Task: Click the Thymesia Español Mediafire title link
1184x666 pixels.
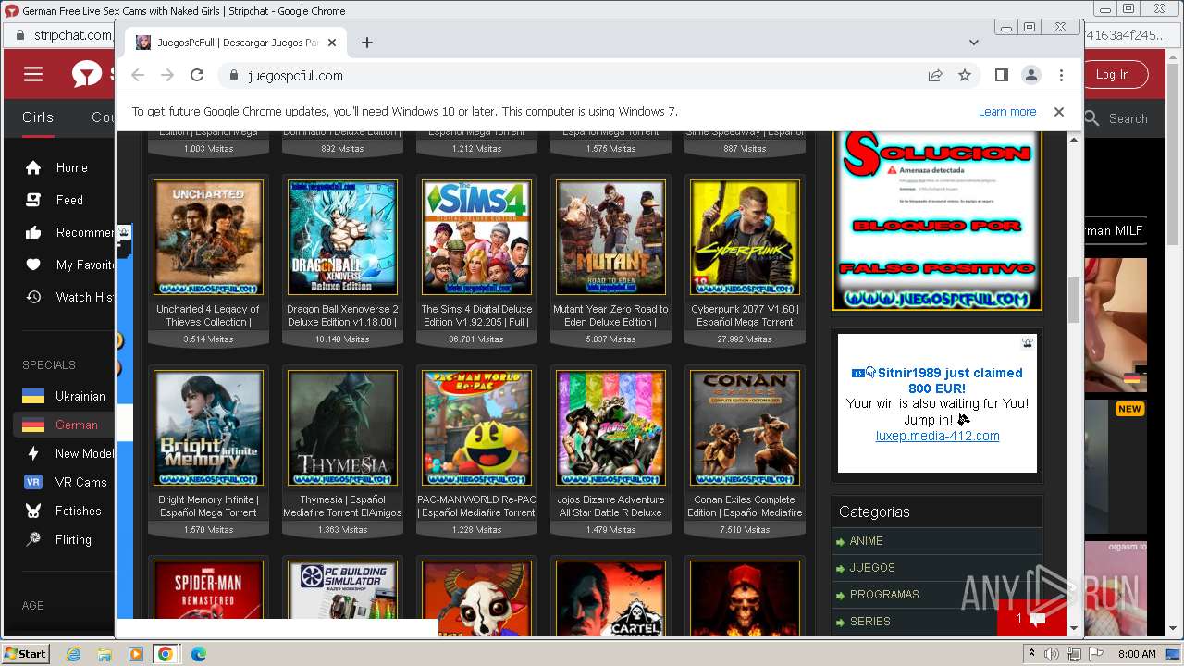Action: click(x=342, y=506)
